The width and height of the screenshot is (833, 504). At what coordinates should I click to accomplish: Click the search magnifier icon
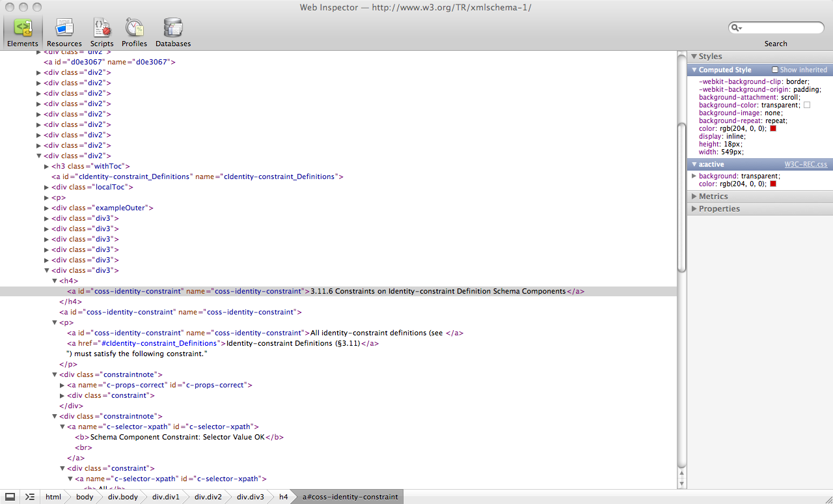(736, 28)
